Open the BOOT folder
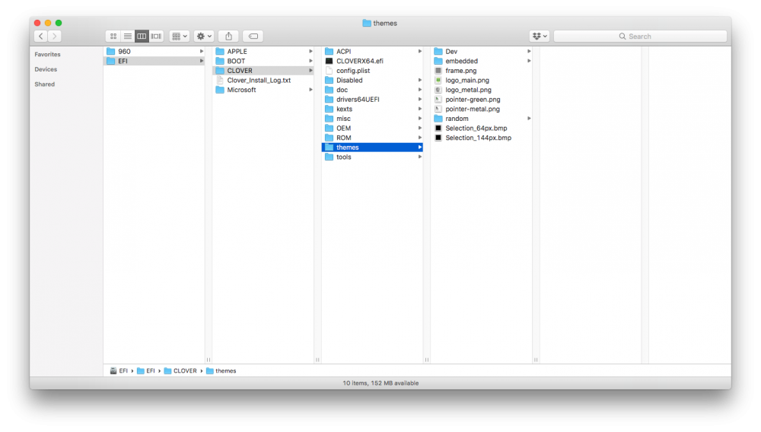The height and width of the screenshot is (432, 761). 263,61
